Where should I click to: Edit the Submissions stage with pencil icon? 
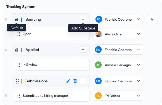(68, 81)
